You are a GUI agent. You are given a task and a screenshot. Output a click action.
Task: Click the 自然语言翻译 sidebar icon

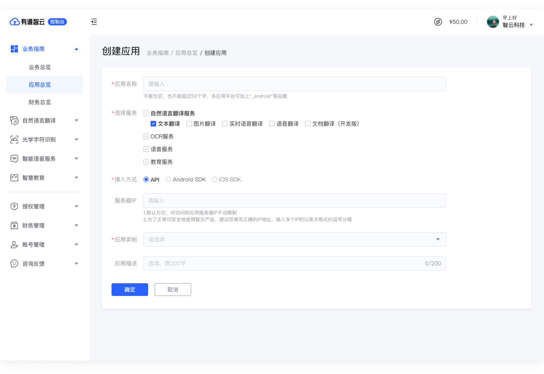point(14,121)
